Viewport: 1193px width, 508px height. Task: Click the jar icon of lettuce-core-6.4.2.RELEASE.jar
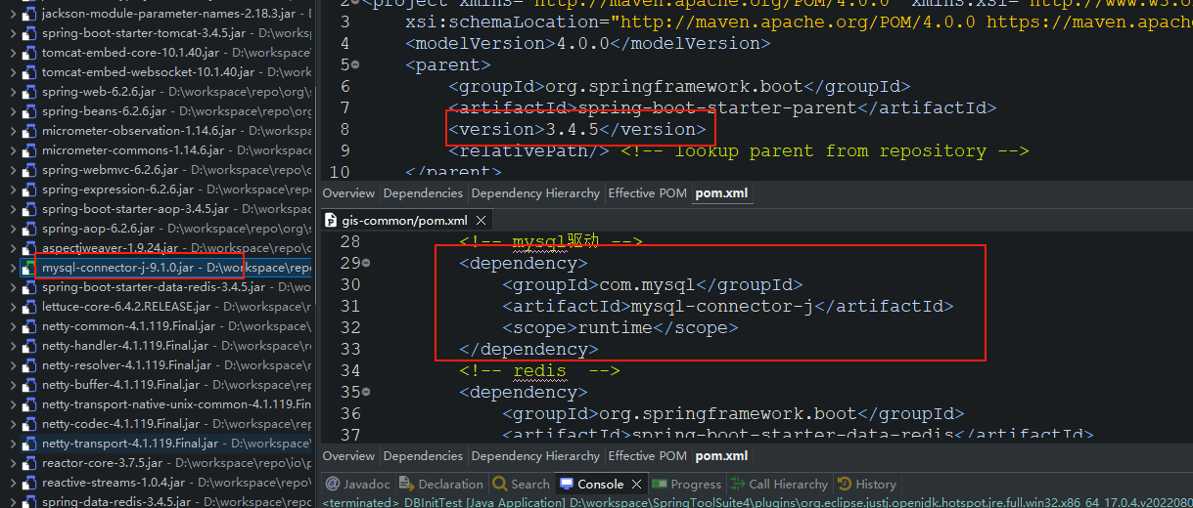(28, 307)
